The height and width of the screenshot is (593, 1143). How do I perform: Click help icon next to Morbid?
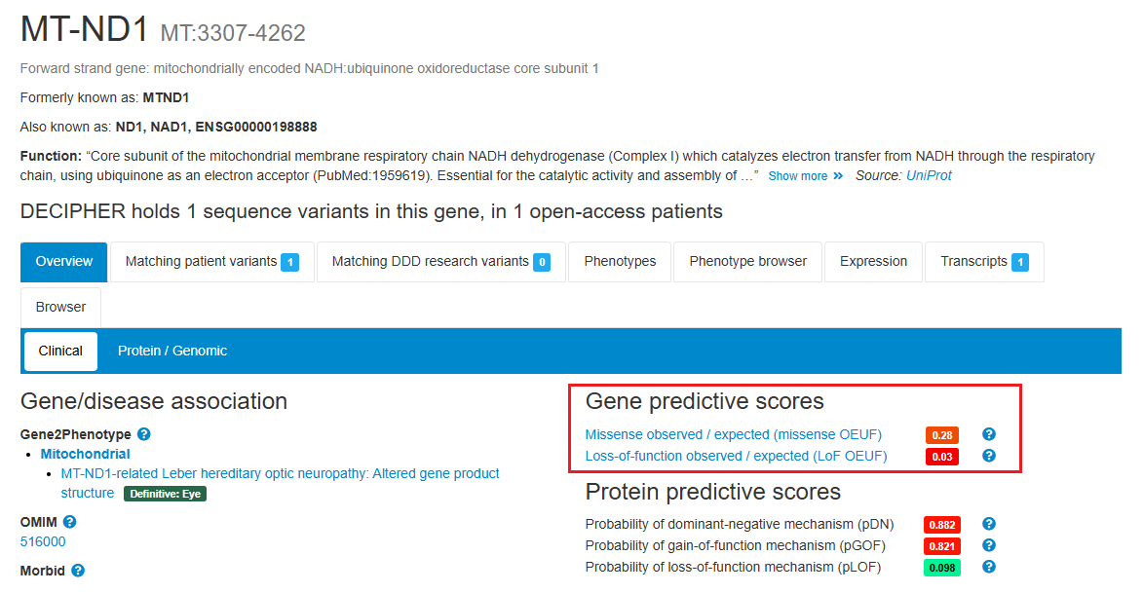(78, 571)
